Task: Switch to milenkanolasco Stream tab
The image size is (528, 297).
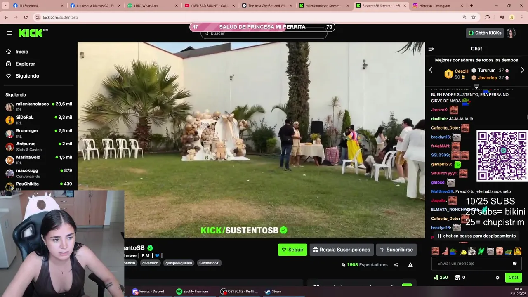Action: point(324,6)
